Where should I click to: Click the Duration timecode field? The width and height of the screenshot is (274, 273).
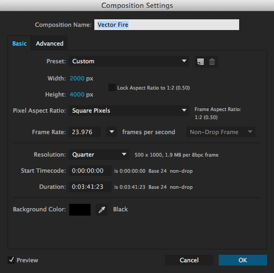[90, 187]
